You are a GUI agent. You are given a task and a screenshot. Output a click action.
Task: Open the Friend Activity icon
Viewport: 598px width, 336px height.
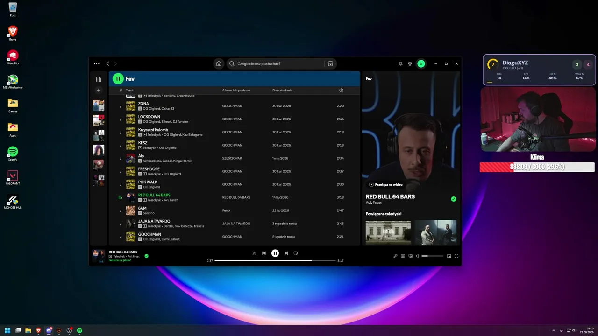(x=410, y=64)
